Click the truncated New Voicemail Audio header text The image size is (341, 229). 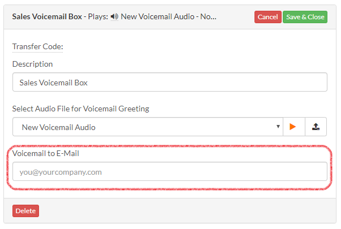[x=169, y=16]
